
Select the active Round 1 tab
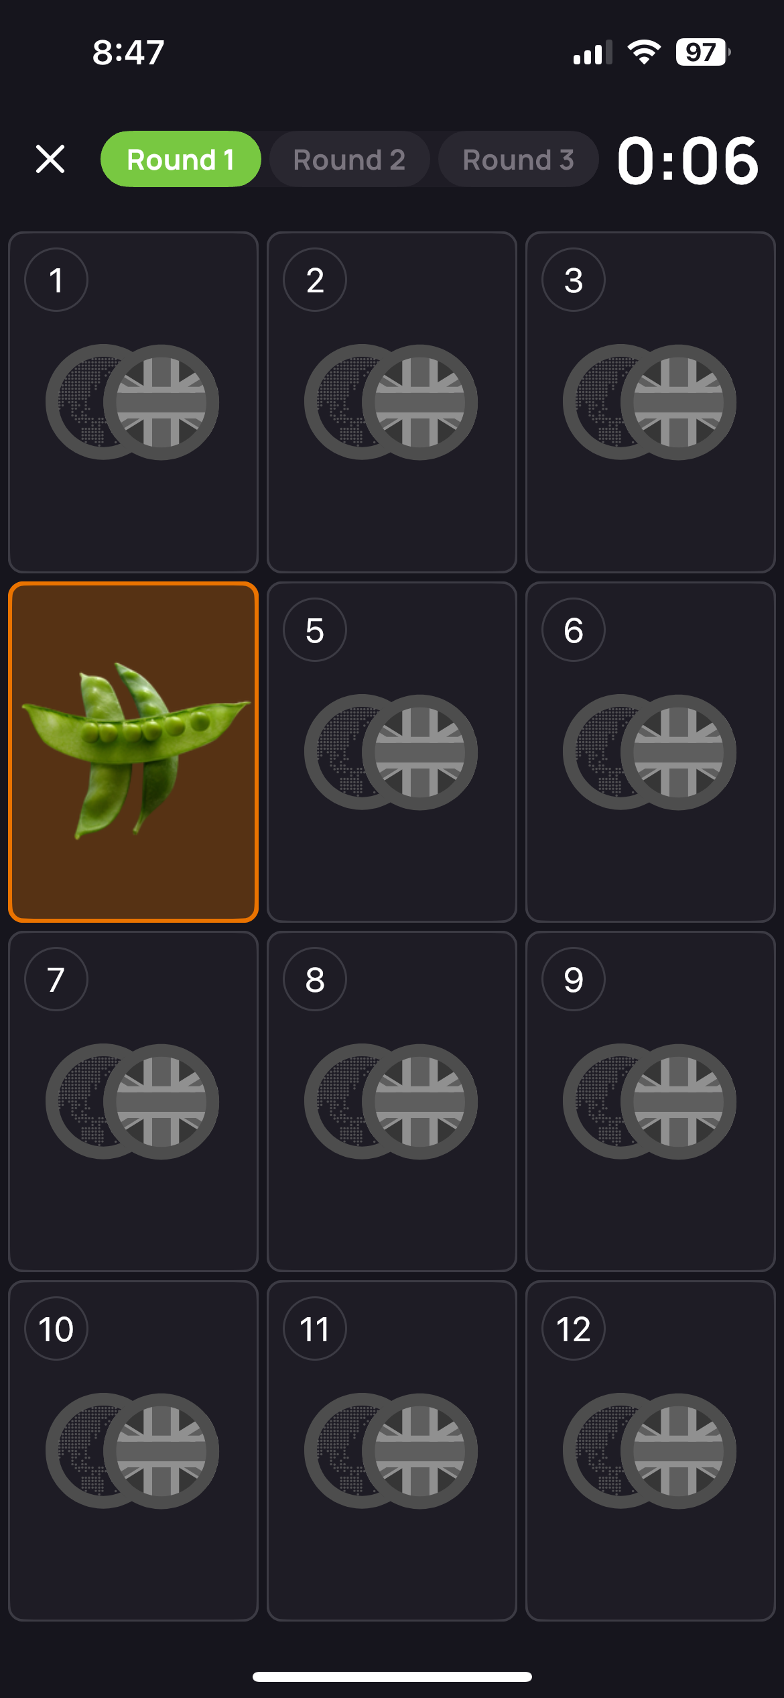[x=180, y=159]
